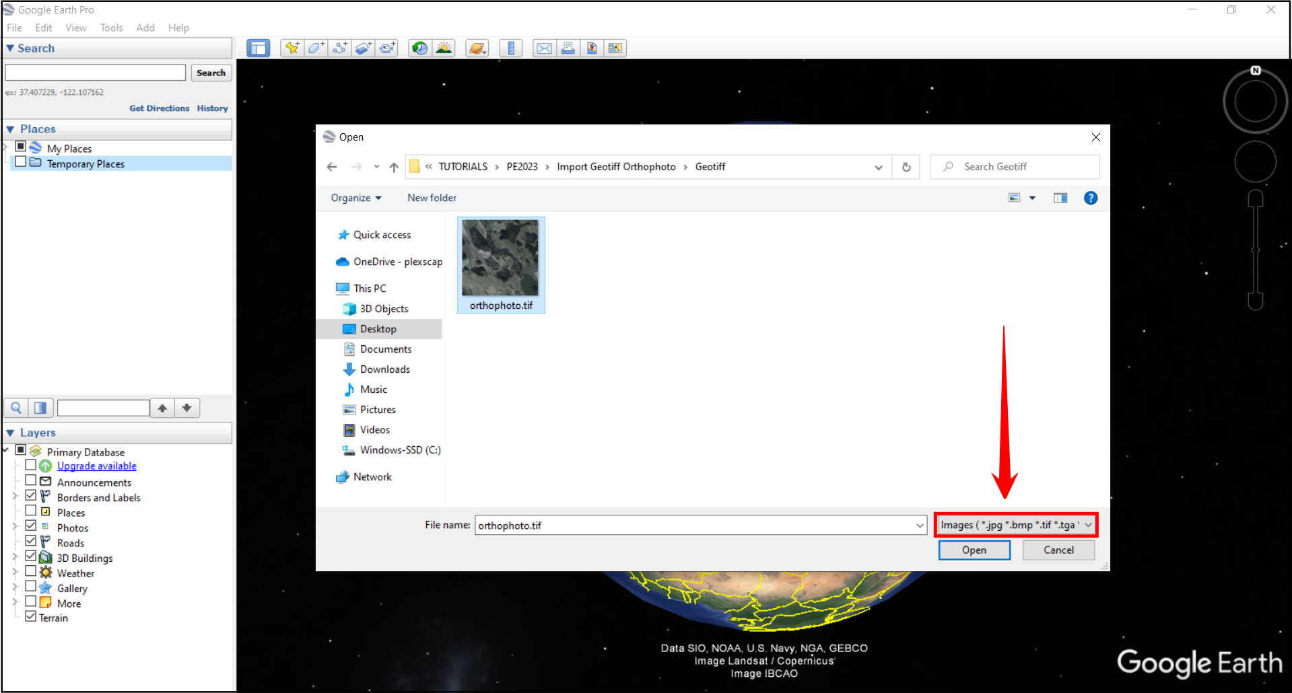Image resolution: width=1292 pixels, height=693 pixels.
Task: Open the file type filter dropdown
Action: tap(1017, 525)
